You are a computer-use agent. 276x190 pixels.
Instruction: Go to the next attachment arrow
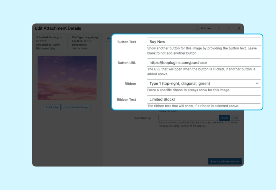point(228,28)
